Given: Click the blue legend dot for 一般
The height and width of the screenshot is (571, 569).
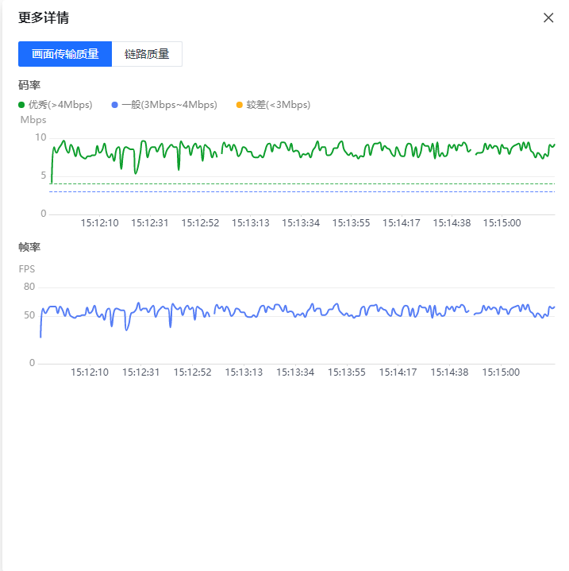Looking at the screenshot, I should point(114,105).
